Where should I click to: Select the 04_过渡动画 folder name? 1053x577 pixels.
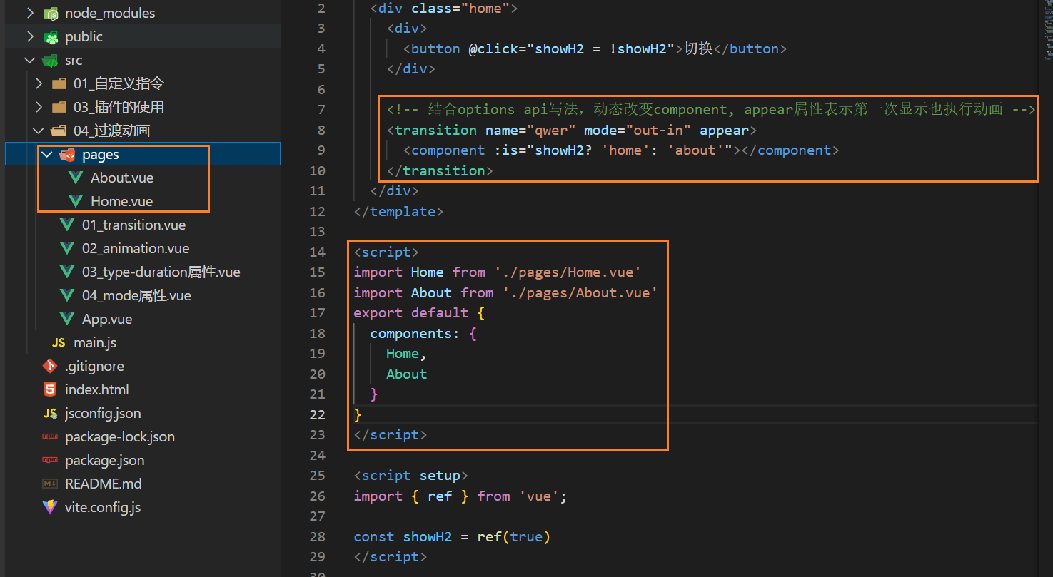111,131
